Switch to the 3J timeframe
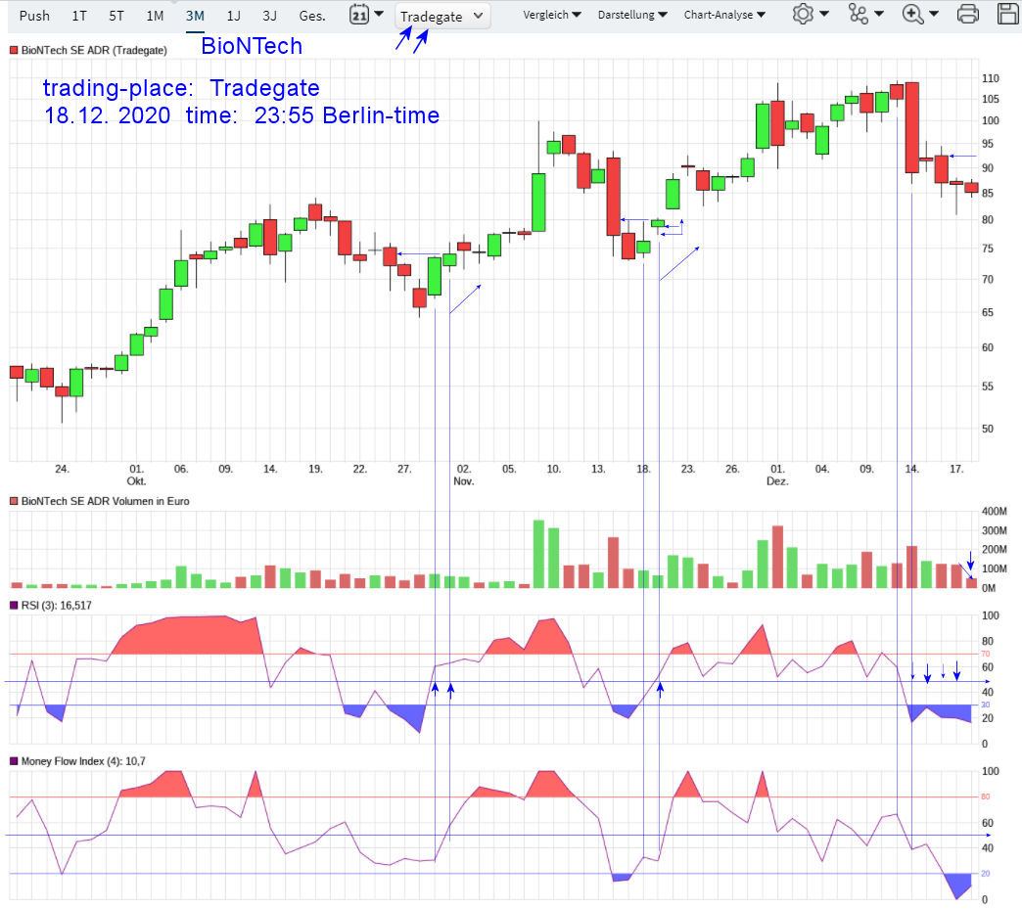Image resolution: width=1022 pixels, height=909 pixels. click(270, 16)
